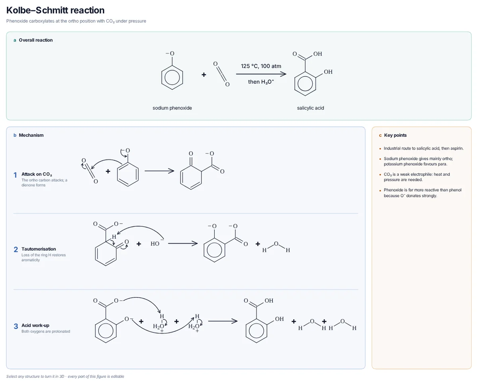Click the "sodium phenoxide" caption
This screenshot has height=385, width=478.
point(172,108)
